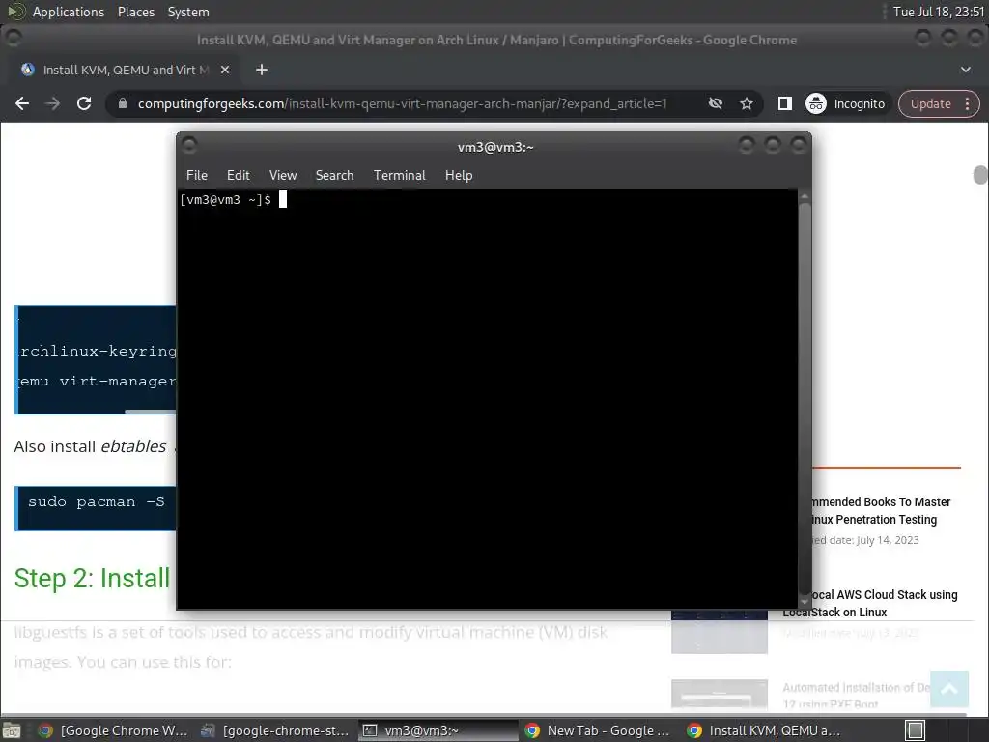The width and height of the screenshot is (989, 742).
Task: Select the Install KVM, QEMU tab
Action: [x=123, y=70]
